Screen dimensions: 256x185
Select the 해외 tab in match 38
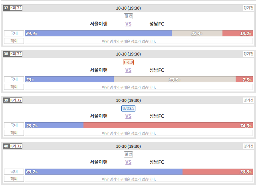(14, 87)
